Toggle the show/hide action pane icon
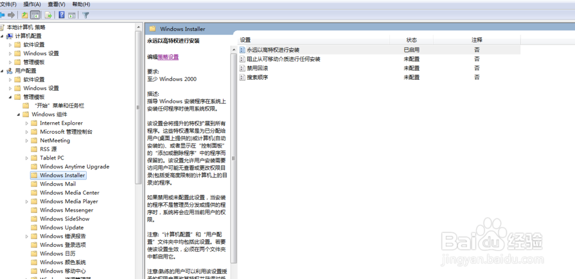Image resolution: width=575 pixels, height=279 pixels. coord(72,15)
